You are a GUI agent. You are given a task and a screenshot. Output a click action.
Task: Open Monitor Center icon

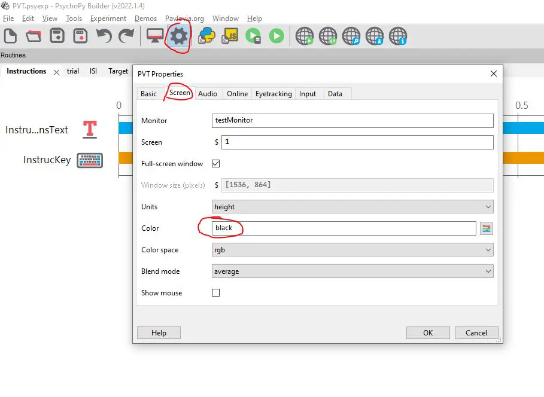[x=155, y=36]
